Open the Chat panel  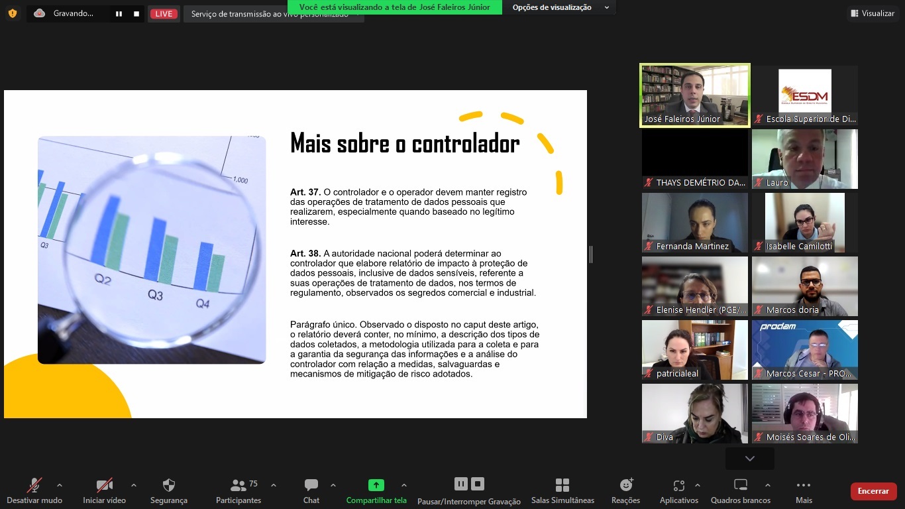coord(311,491)
